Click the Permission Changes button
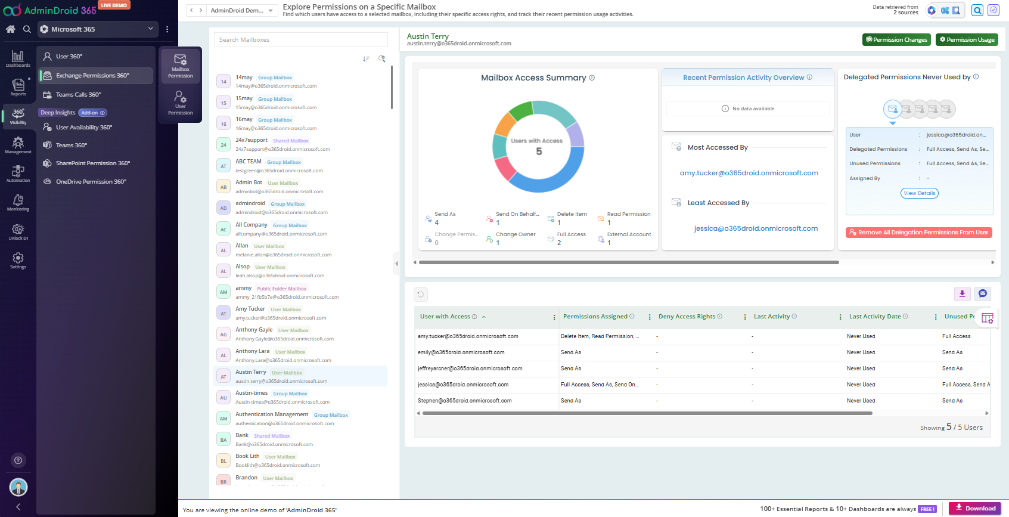1009x517 pixels. [896, 40]
